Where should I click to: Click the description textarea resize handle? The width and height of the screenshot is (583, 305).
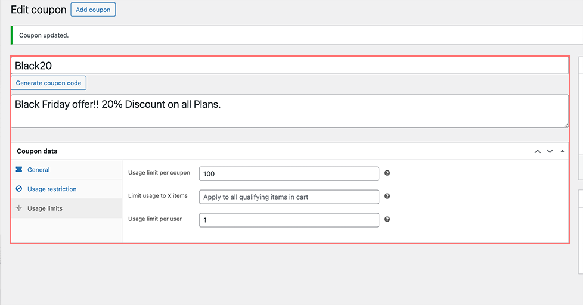click(566, 125)
